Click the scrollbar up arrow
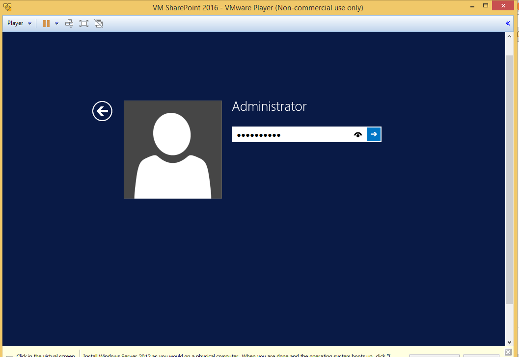519x357 pixels. coord(509,36)
